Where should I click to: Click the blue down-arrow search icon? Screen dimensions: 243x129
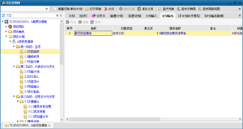click(x=57, y=15)
